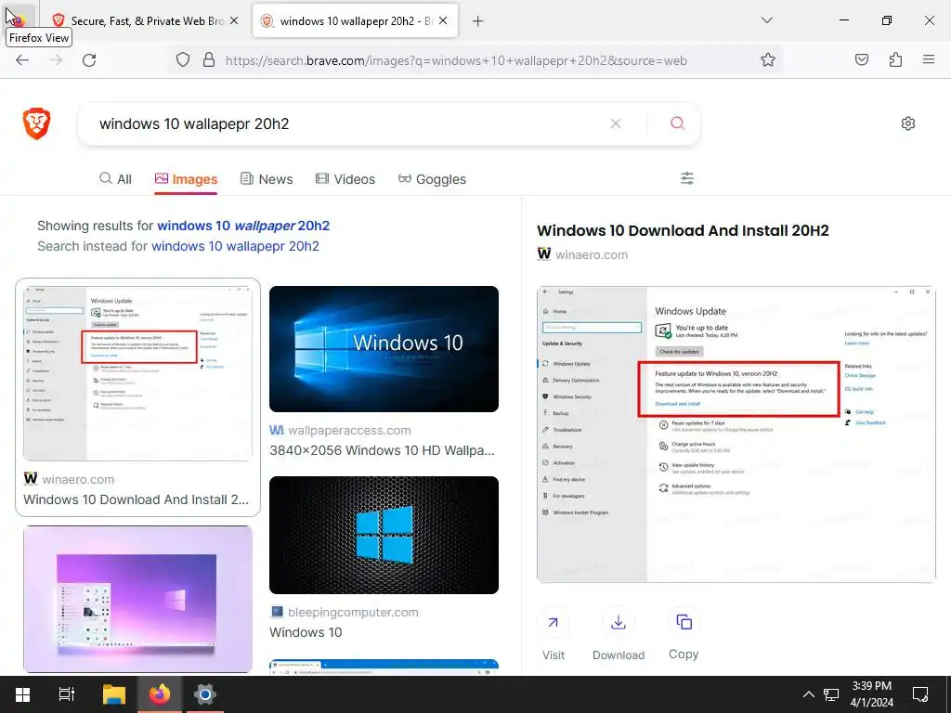
Task: Select the Images results tab
Action: click(x=186, y=179)
